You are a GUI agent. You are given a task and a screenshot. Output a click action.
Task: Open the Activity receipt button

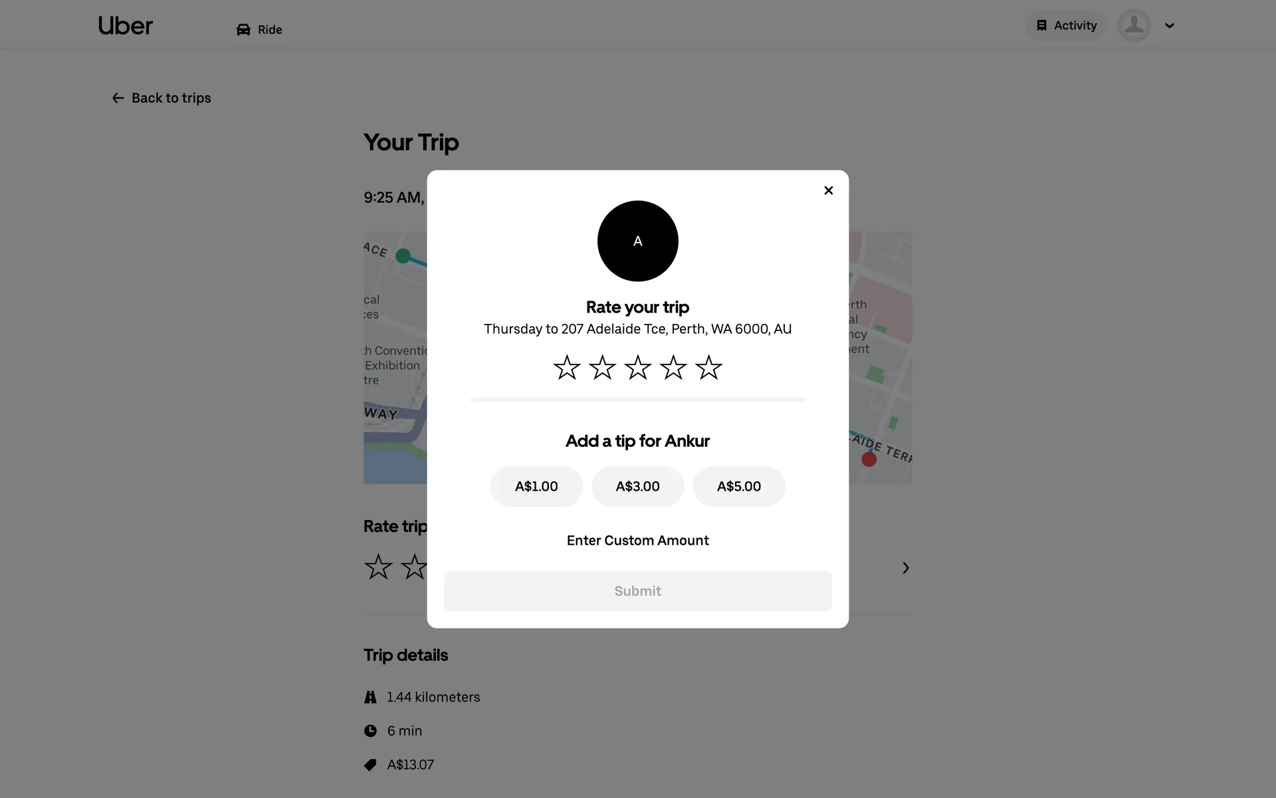1066,25
